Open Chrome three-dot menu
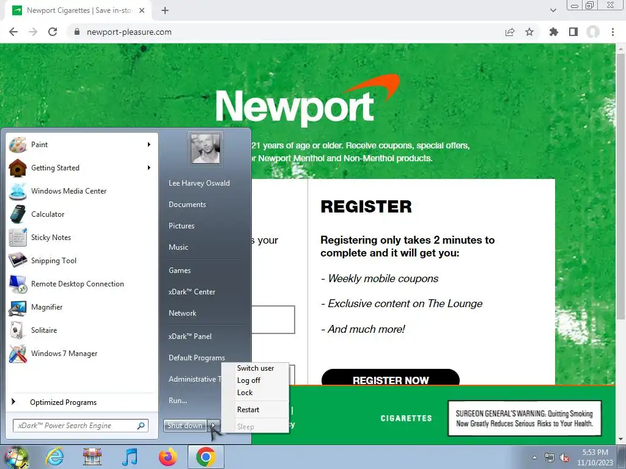Screen dimensions: 626x469 click(613, 32)
